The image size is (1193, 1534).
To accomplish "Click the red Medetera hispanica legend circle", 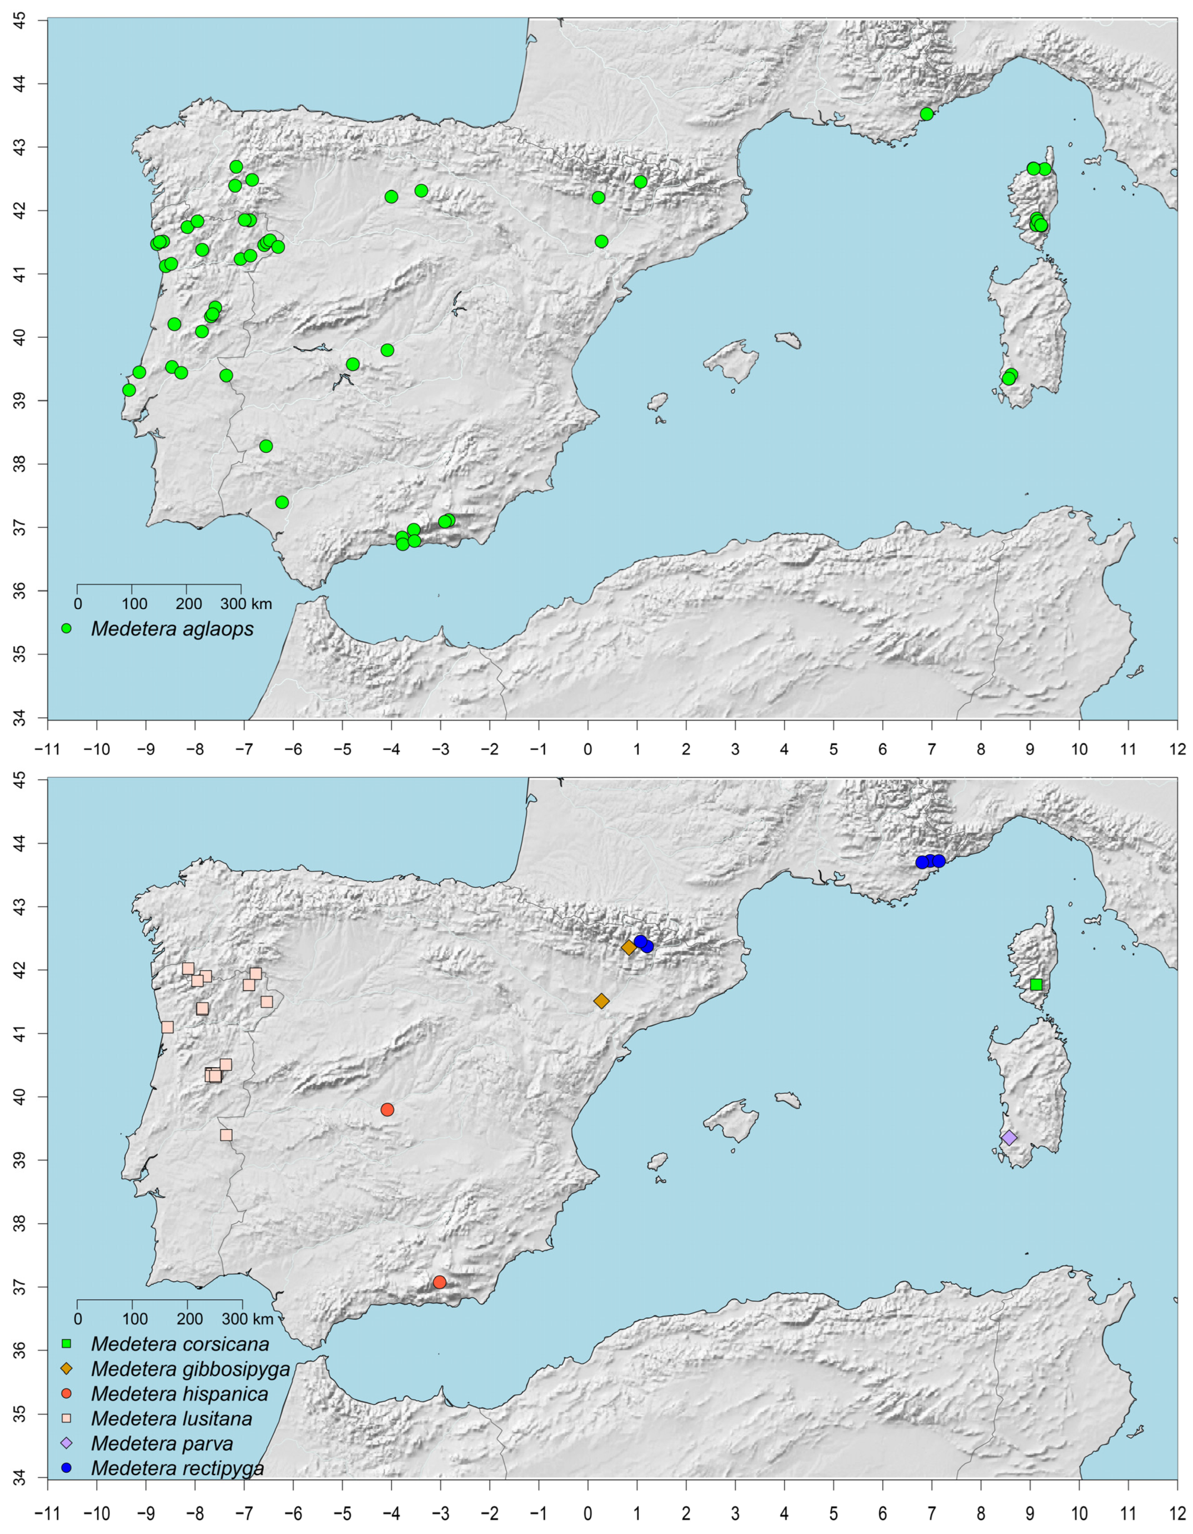I will (67, 1394).
